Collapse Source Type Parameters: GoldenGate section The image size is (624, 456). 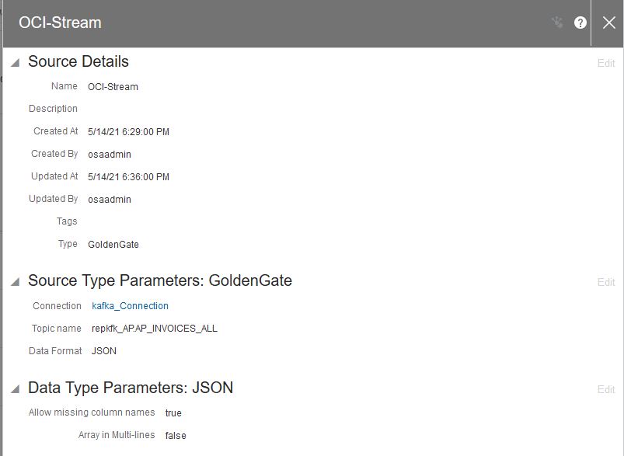[15, 281]
